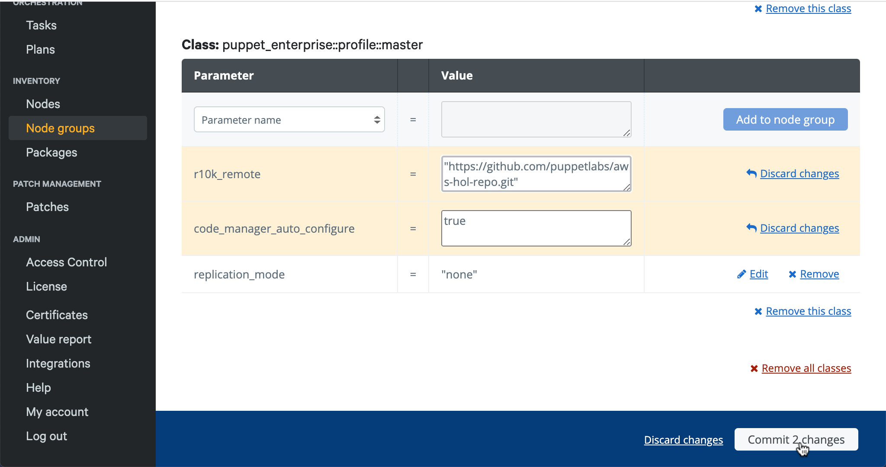The height and width of the screenshot is (467, 886).
Task: Click the X icon by the top Remove this class
Action: pyautogui.click(x=758, y=9)
